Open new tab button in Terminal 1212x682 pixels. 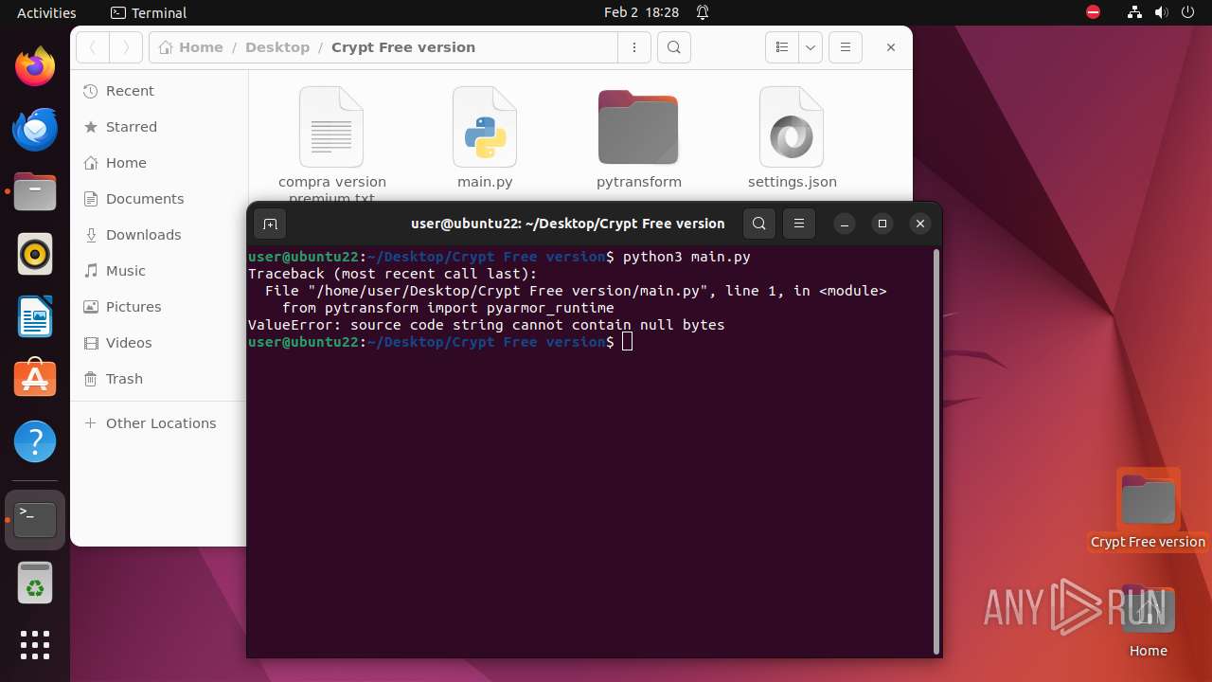click(270, 224)
